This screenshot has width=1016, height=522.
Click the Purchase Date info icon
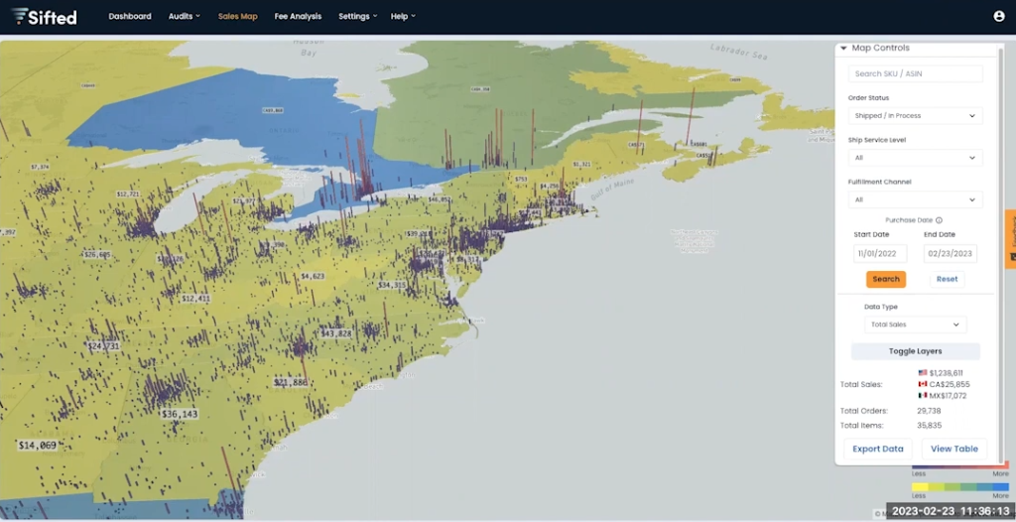point(939,220)
